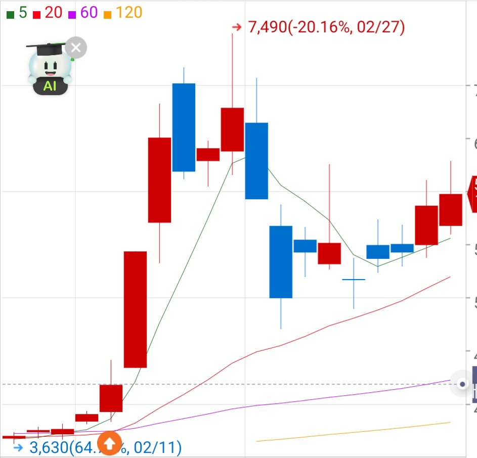Screen dimensions: 477x458
Task: Tap the round crosshair handle on the dashed line
Action: point(462,384)
